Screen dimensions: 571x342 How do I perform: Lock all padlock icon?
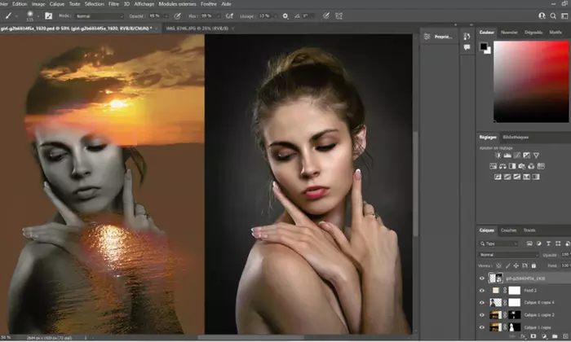(533, 265)
